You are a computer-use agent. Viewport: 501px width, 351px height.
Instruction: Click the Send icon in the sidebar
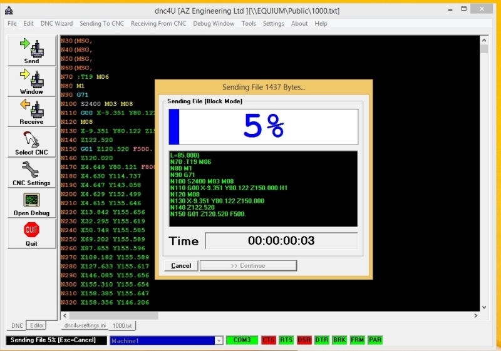tap(31, 51)
